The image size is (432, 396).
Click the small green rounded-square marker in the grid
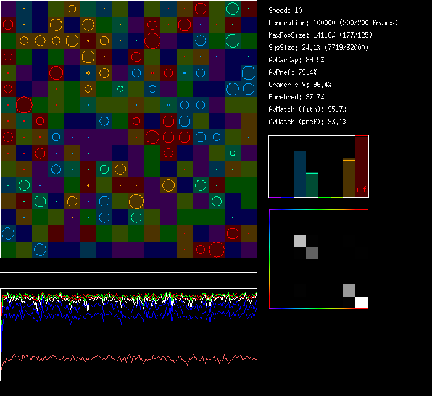(x=233, y=153)
